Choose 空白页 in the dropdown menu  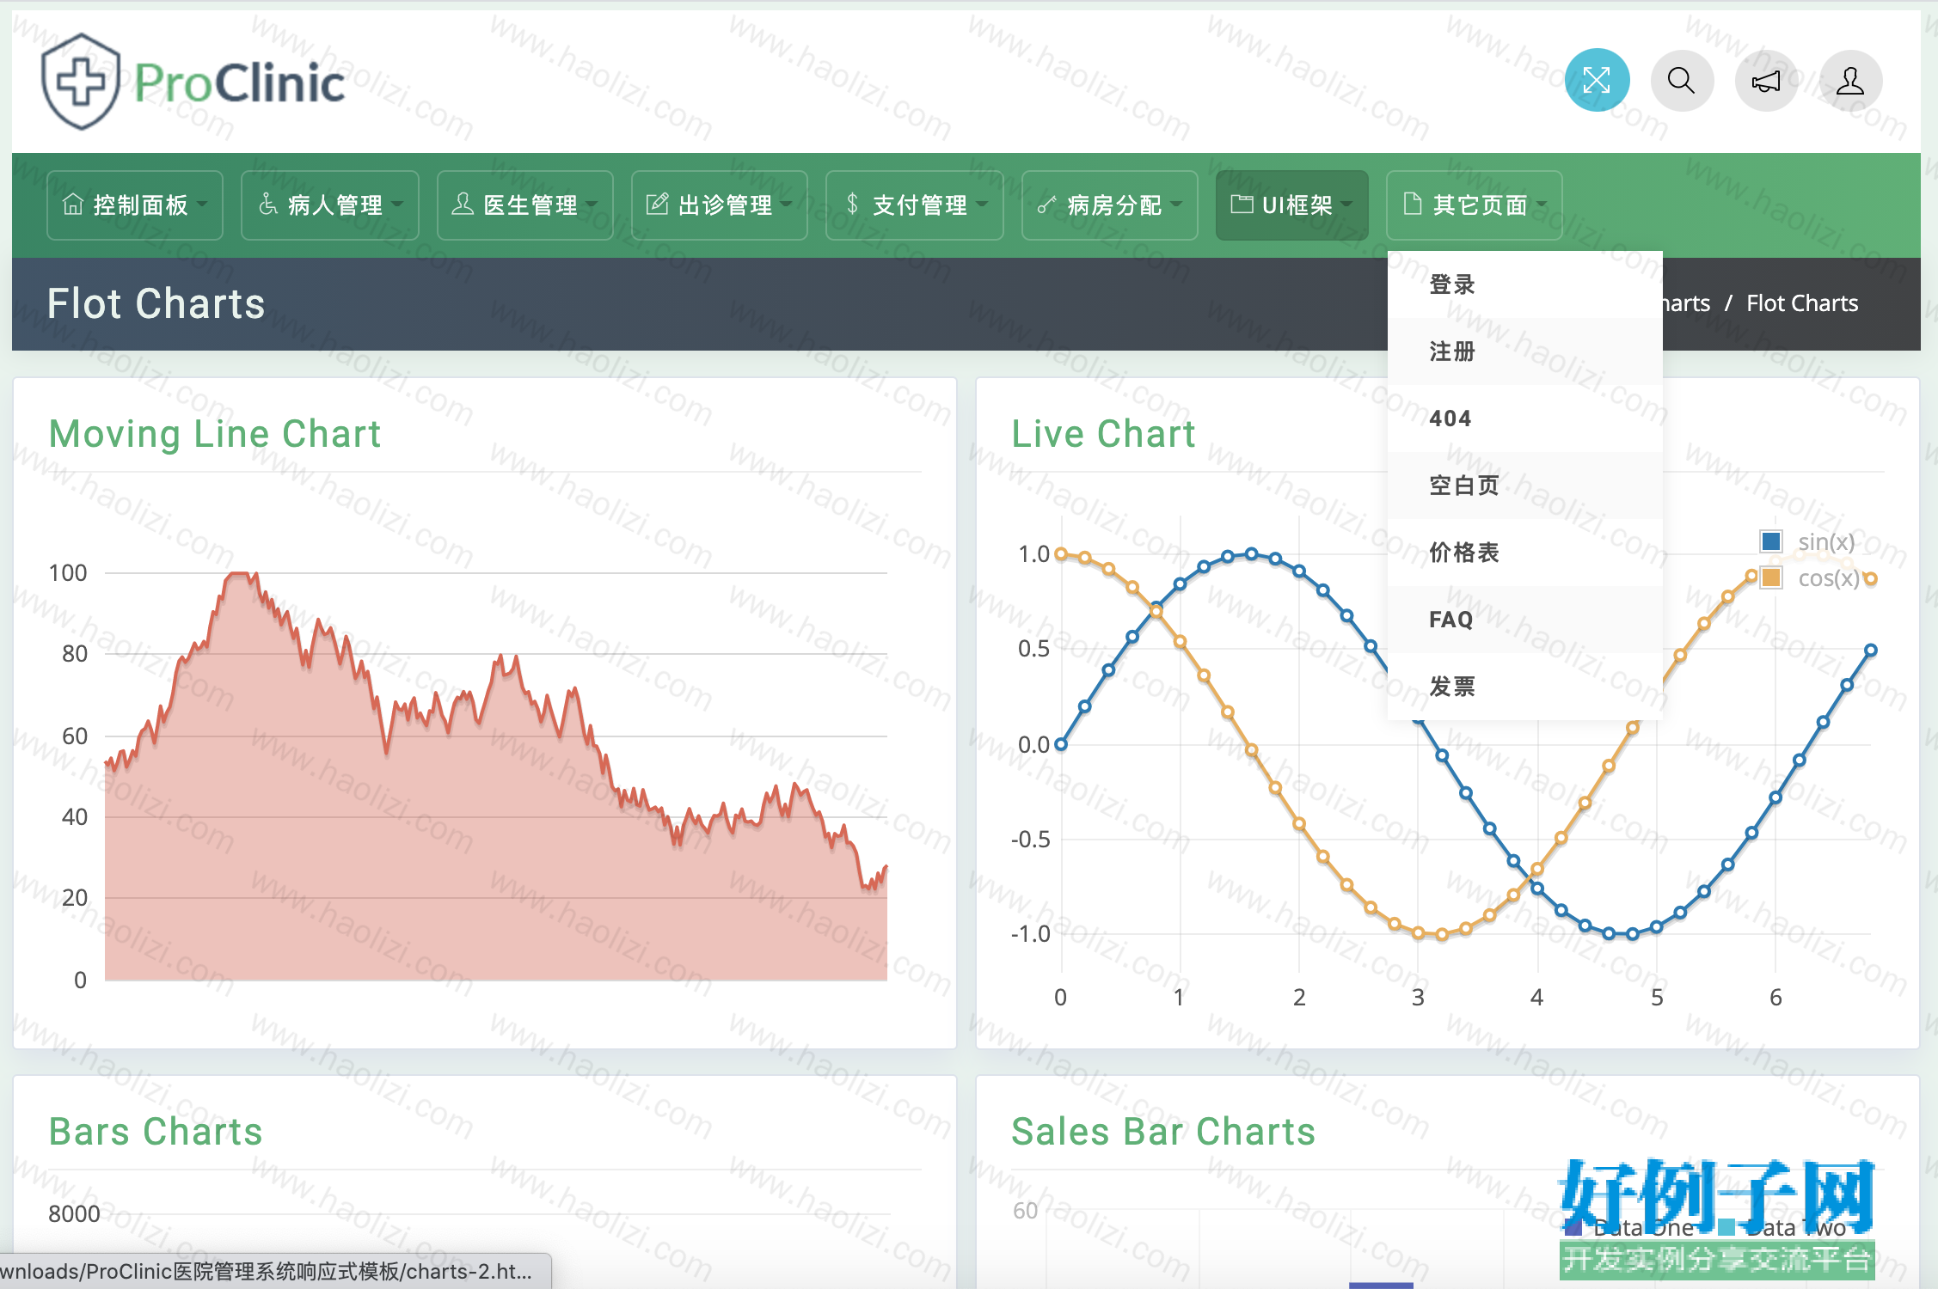pos(1524,486)
